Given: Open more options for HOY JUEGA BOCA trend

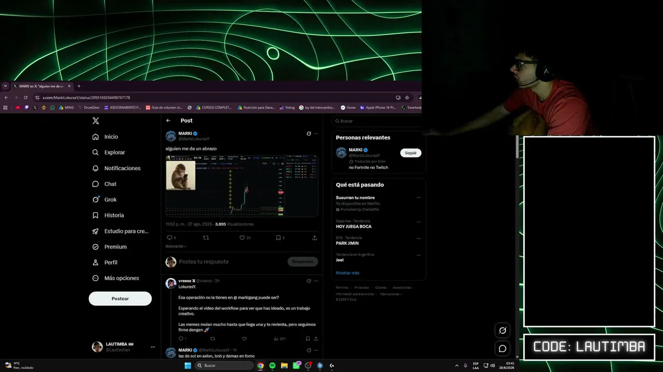Looking at the screenshot, I should [419, 222].
